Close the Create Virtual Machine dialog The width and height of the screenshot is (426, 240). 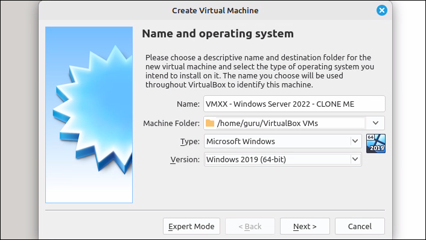[x=382, y=10]
